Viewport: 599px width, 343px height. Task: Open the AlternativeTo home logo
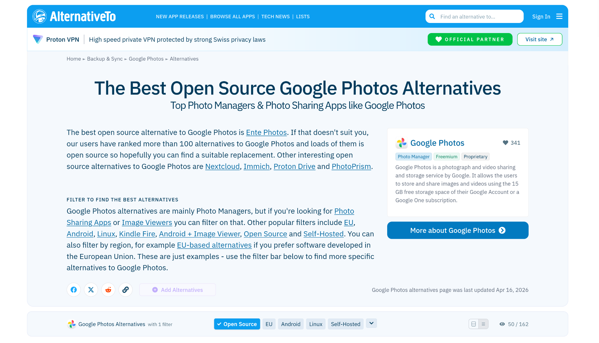click(74, 16)
